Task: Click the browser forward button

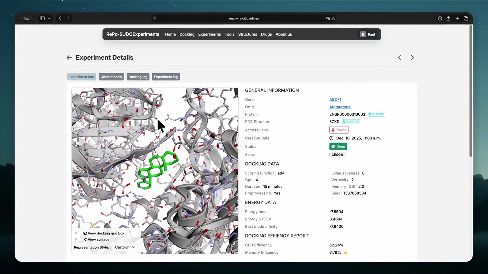Action: pyautogui.click(x=68, y=18)
